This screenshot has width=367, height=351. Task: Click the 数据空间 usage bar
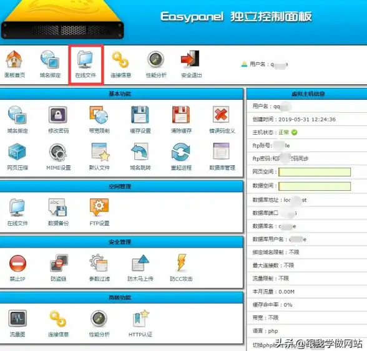315,186
